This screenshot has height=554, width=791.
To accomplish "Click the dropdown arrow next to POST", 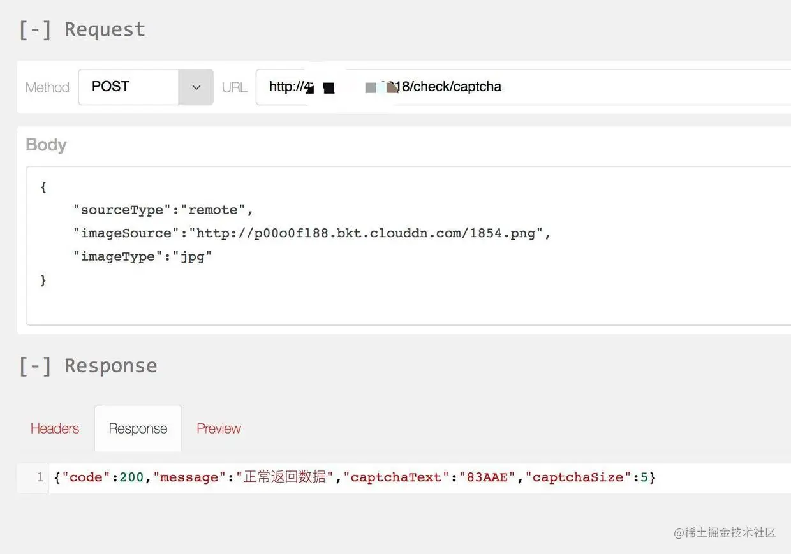I will pyautogui.click(x=196, y=87).
